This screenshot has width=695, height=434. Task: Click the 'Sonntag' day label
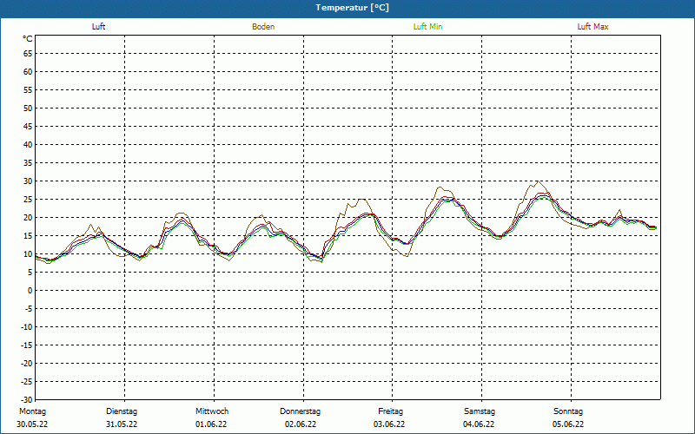[568, 411]
